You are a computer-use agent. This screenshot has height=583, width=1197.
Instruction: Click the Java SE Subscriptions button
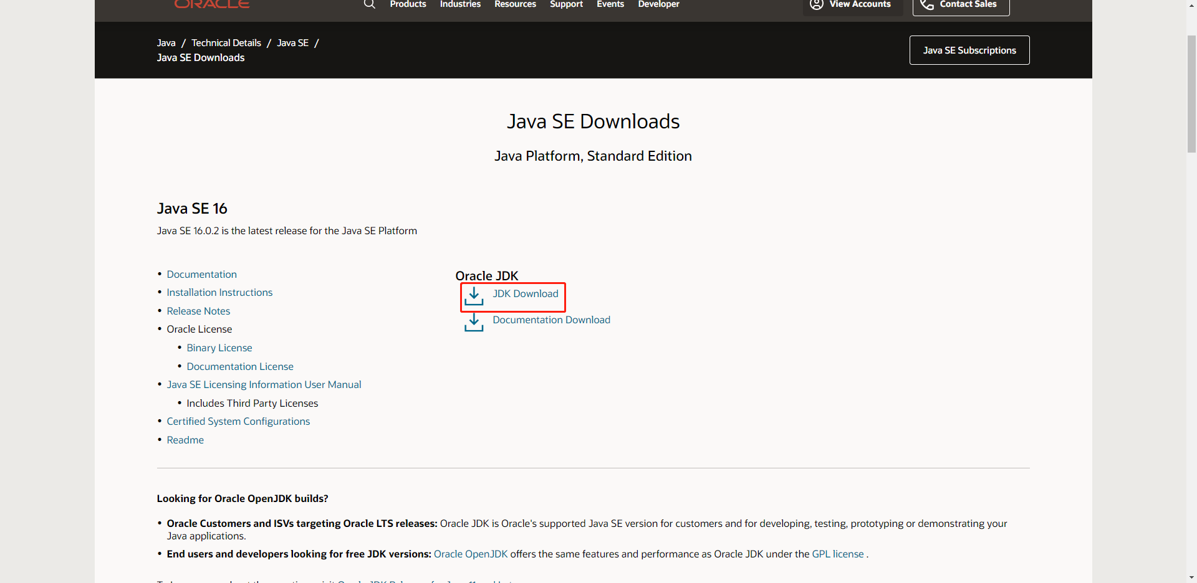969,50
